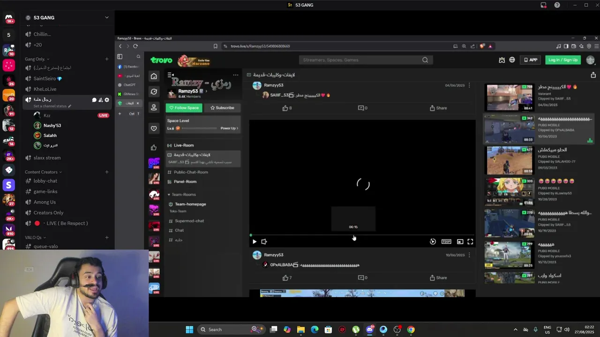Open the Trovo language globe icon

click(x=512, y=60)
